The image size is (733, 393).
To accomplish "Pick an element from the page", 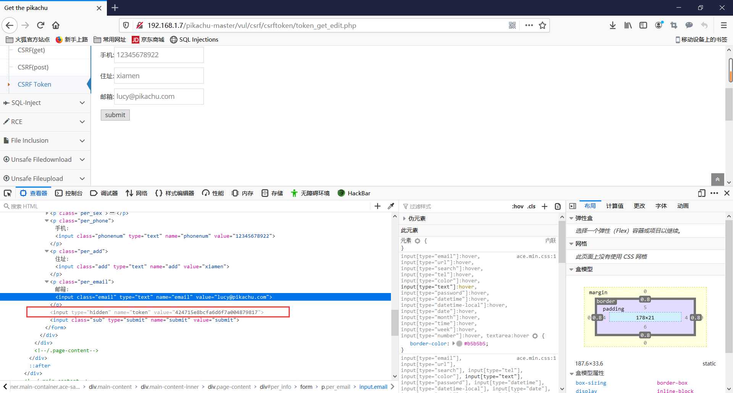I will click(8, 193).
